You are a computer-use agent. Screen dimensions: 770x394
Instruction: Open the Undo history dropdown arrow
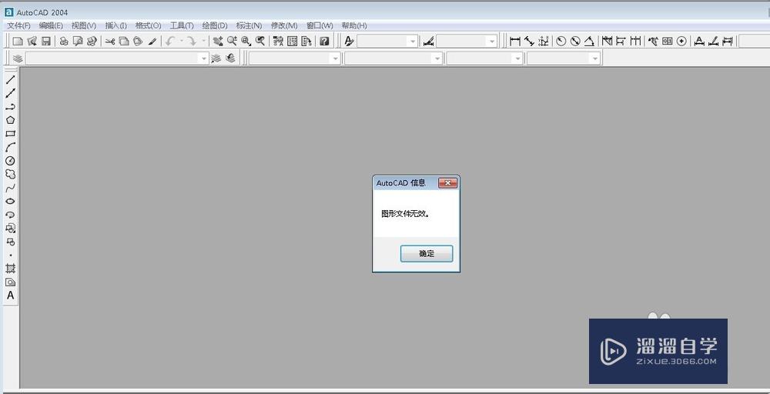click(x=181, y=42)
